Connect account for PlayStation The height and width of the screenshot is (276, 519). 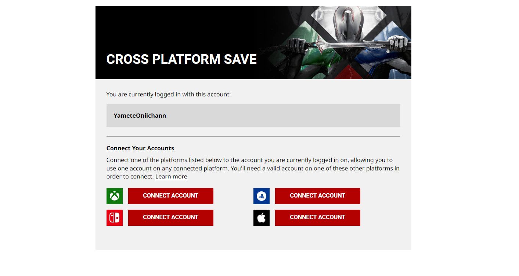[x=318, y=196]
